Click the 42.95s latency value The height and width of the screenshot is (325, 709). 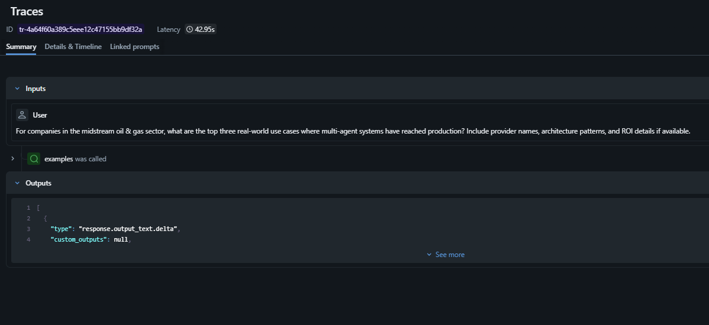(x=205, y=29)
